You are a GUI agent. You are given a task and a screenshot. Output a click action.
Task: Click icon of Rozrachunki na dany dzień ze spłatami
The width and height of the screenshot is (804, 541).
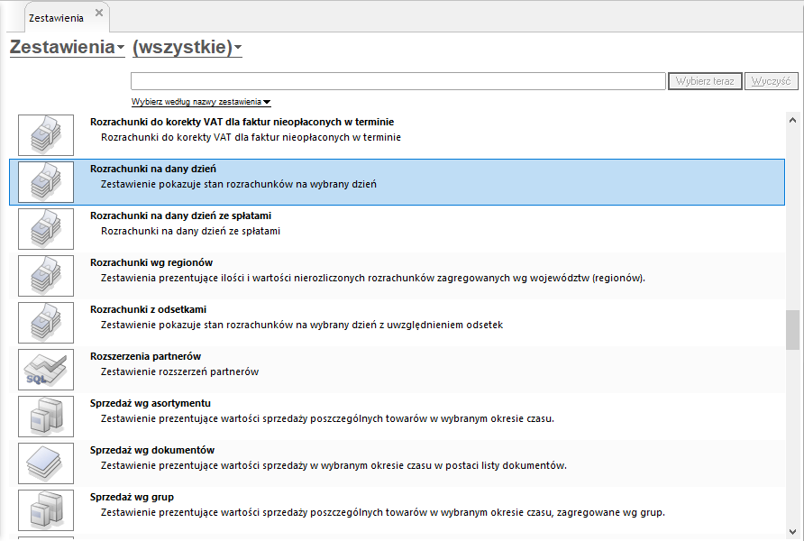(x=46, y=229)
